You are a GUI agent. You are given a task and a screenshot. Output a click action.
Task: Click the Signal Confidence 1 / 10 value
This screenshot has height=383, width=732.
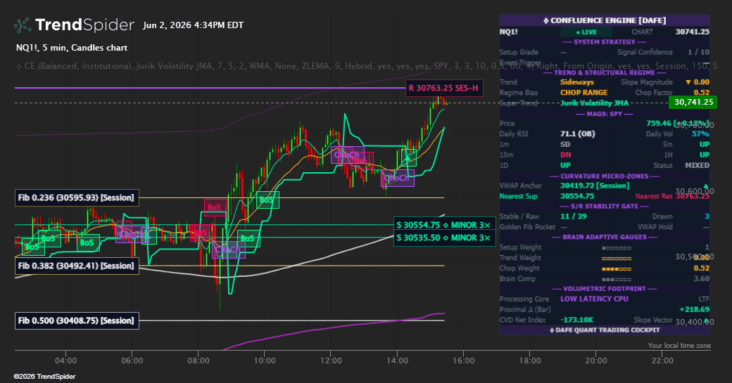(698, 52)
